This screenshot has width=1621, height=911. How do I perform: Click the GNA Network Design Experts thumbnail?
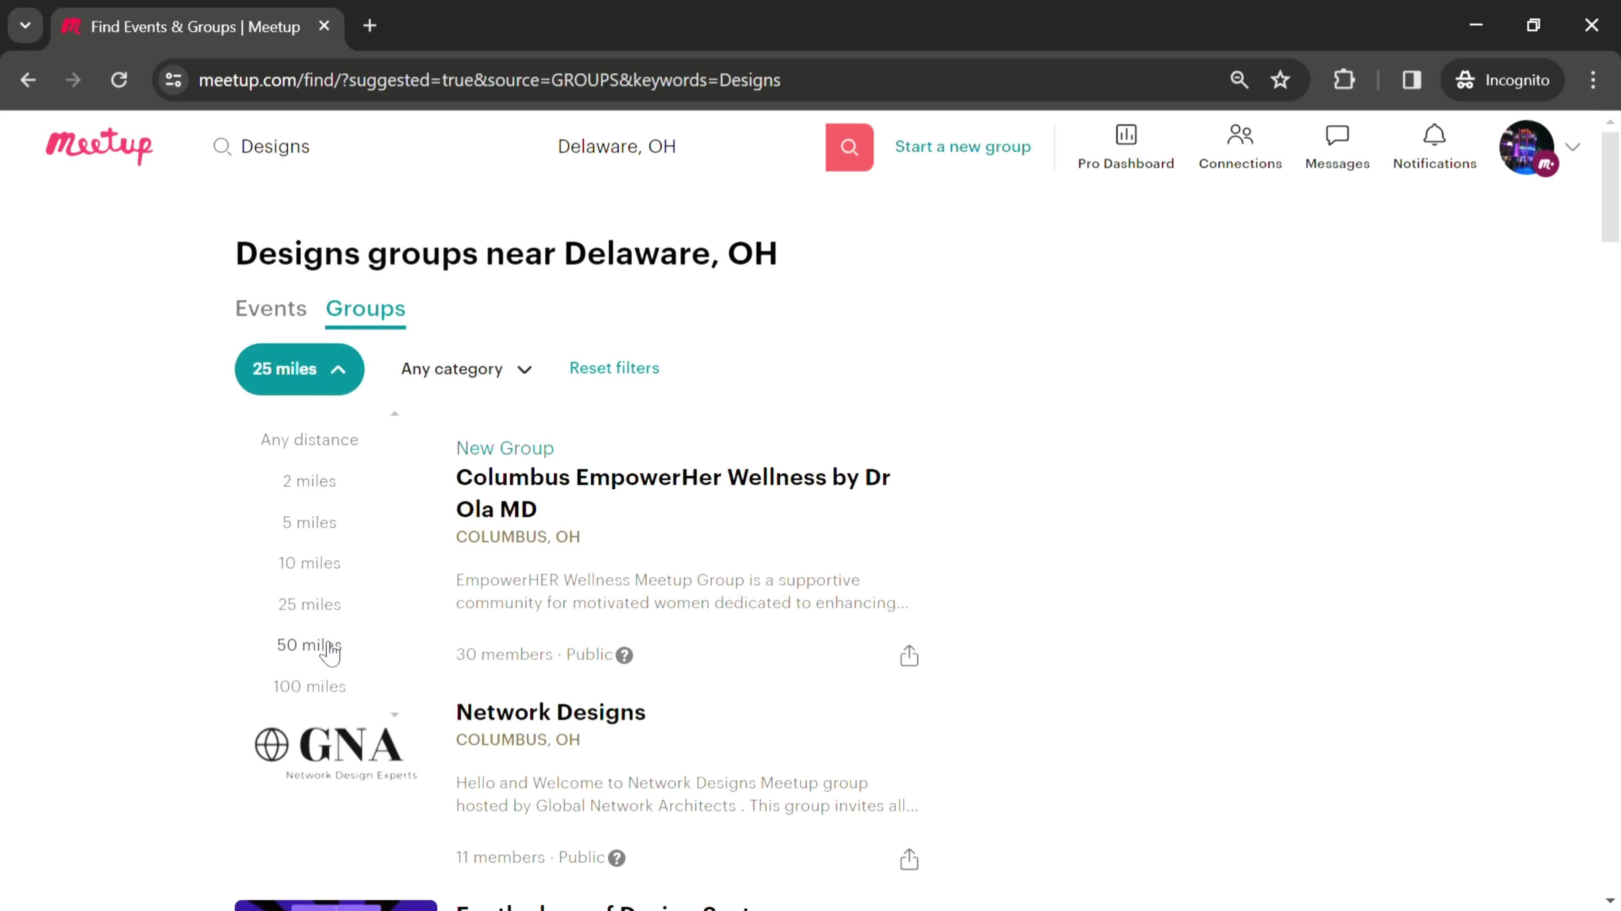point(336,753)
